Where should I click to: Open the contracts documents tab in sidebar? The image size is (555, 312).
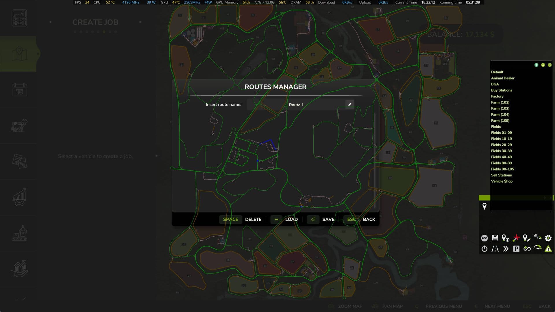(19, 161)
